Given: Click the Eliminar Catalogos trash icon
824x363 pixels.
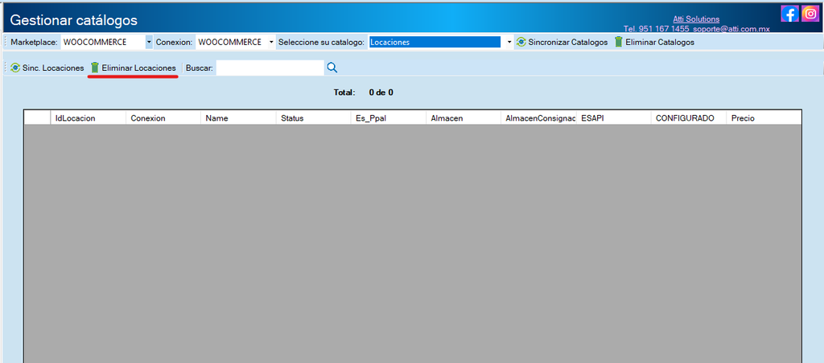Looking at the screenshot, I should (619, 42).
